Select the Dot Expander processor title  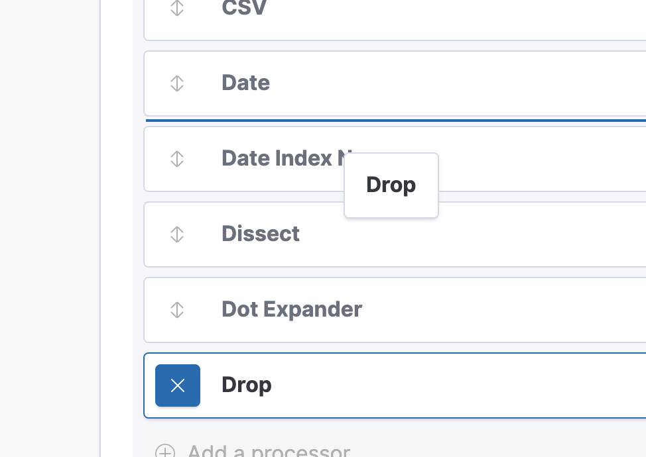click(x=292, y=310)
